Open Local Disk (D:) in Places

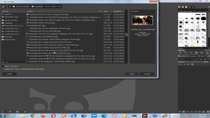coord(12,31)
